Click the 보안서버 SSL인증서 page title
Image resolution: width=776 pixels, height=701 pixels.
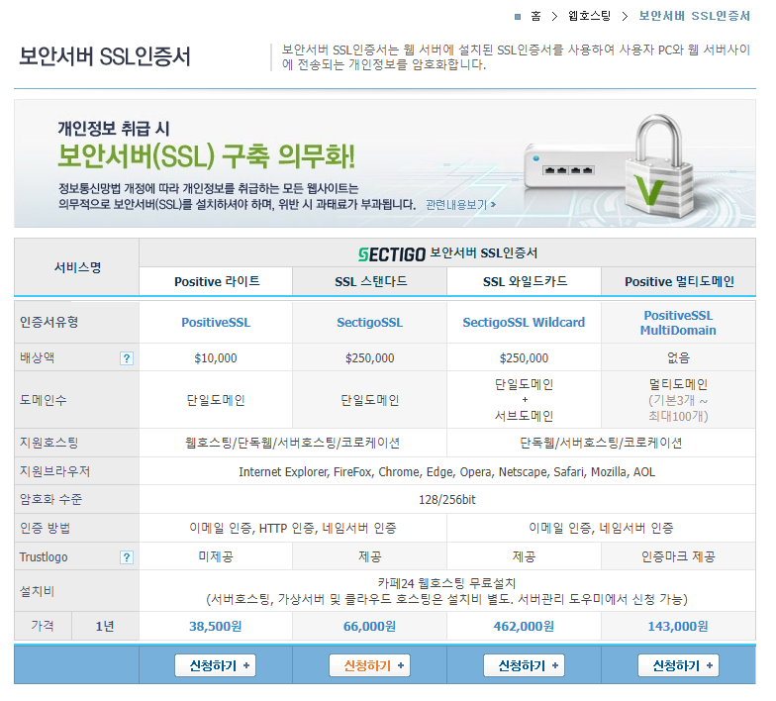pyautogui.click(x=105, y=56)
